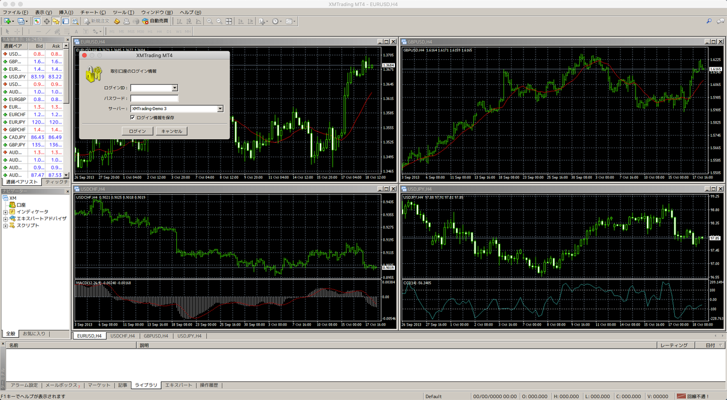Click the ログイン button
Viewport: 727px width, 400px height.
137,131
